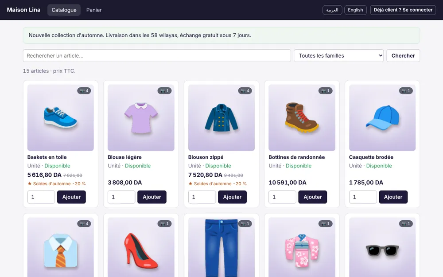
Task: Click Soldes d'automne label under Baskets en toile
Action: (57, 184)
